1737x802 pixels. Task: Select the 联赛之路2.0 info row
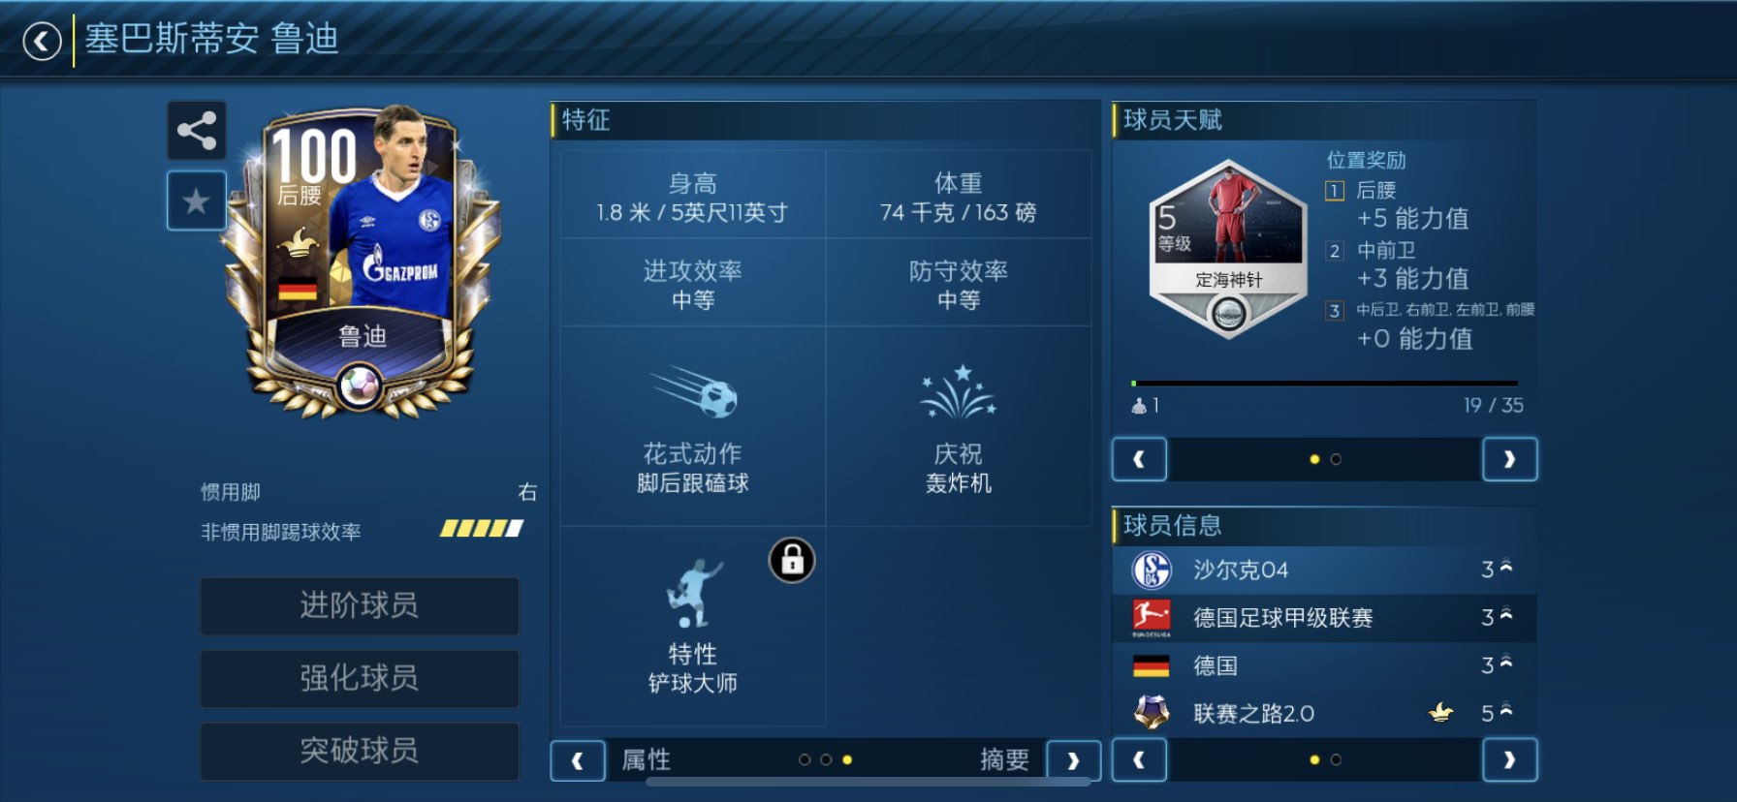tap(1324, 714)
